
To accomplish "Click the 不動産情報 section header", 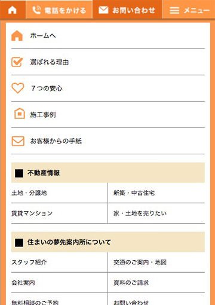I will 108,173.
